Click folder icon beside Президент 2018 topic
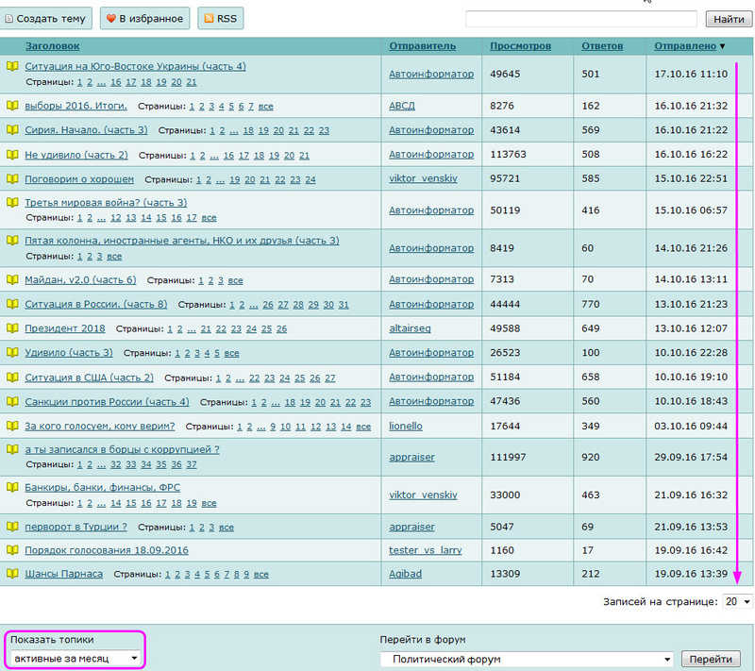The image size is (755, 671). click(12, 328)
